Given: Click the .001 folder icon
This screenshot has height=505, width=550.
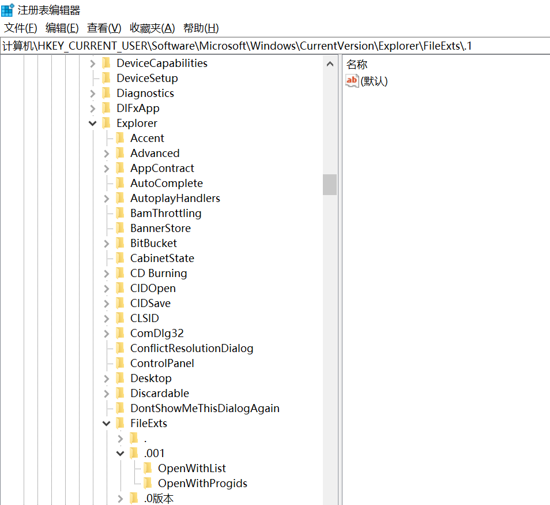Looking at the screenshot, I should tap(134, 453).
